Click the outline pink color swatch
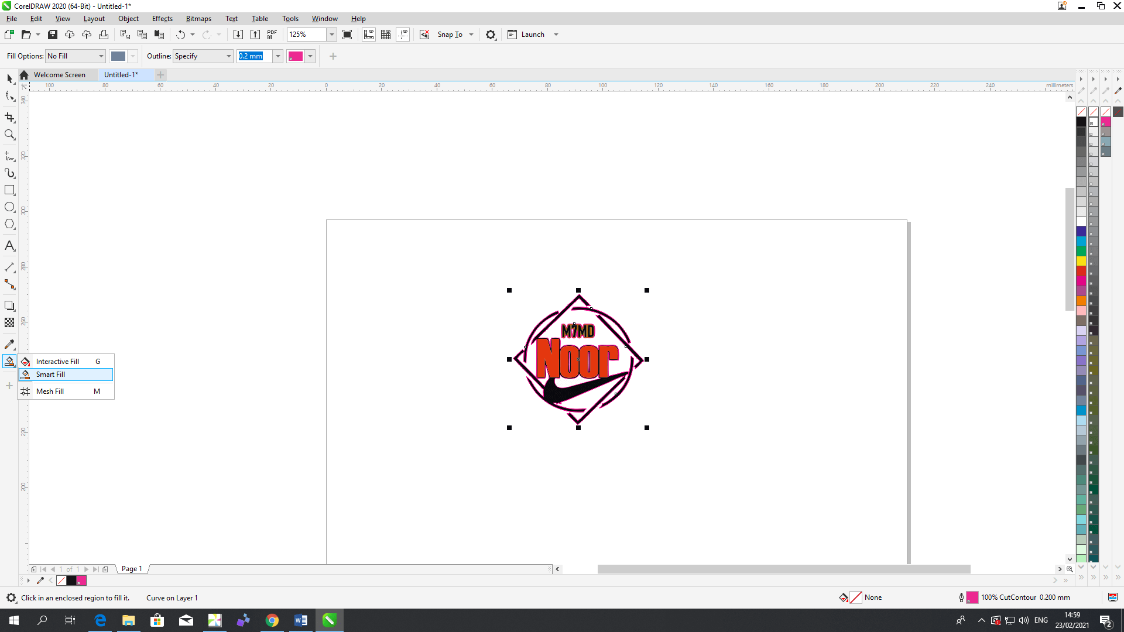Image resolution: width=1124 pixels, height=632 pixels. pos(296,56)
